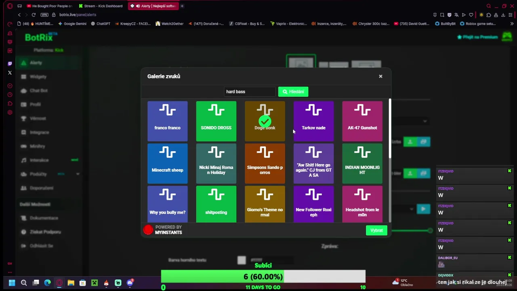Toggle the VPN badge in address bar
This screenshot has width=517, height=291.
click(44, 15)
